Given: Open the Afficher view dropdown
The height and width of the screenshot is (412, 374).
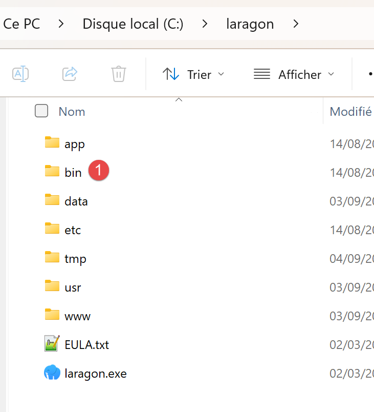Looking at the screenshot, I should (x=294, y=74).
